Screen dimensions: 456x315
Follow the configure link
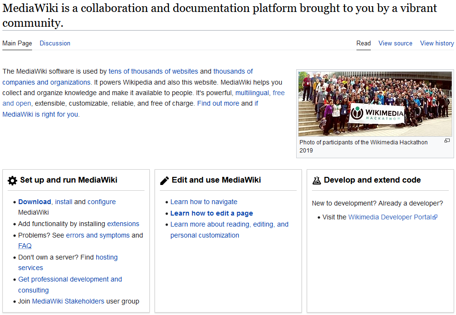point(101,202)
